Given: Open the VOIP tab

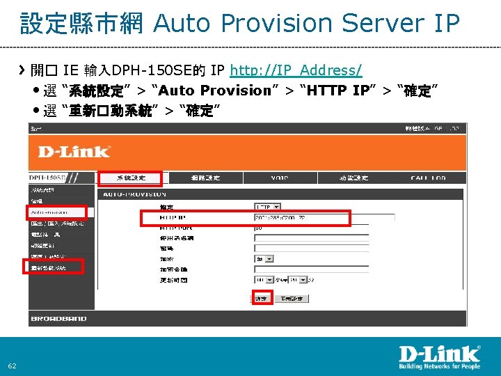Looking at the screenshot, I should click(280, 178).
